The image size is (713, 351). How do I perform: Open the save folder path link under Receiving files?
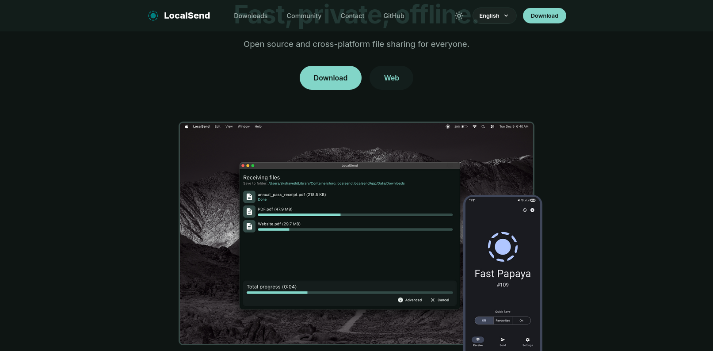click(336, 183)
